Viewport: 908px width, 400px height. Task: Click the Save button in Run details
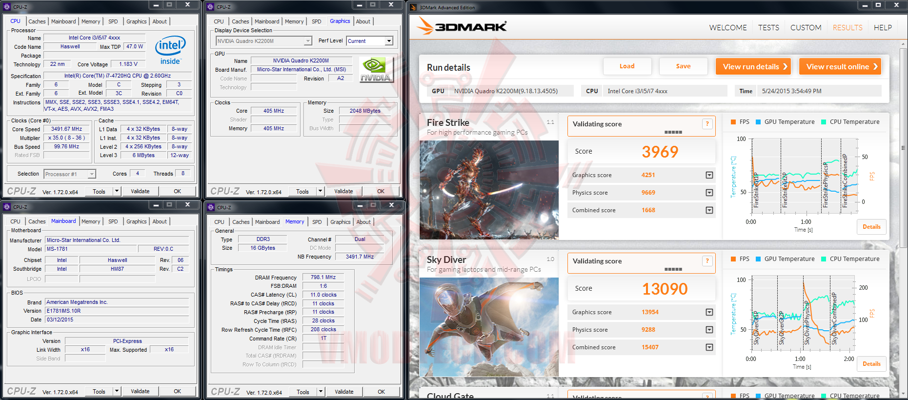(683, 66)
